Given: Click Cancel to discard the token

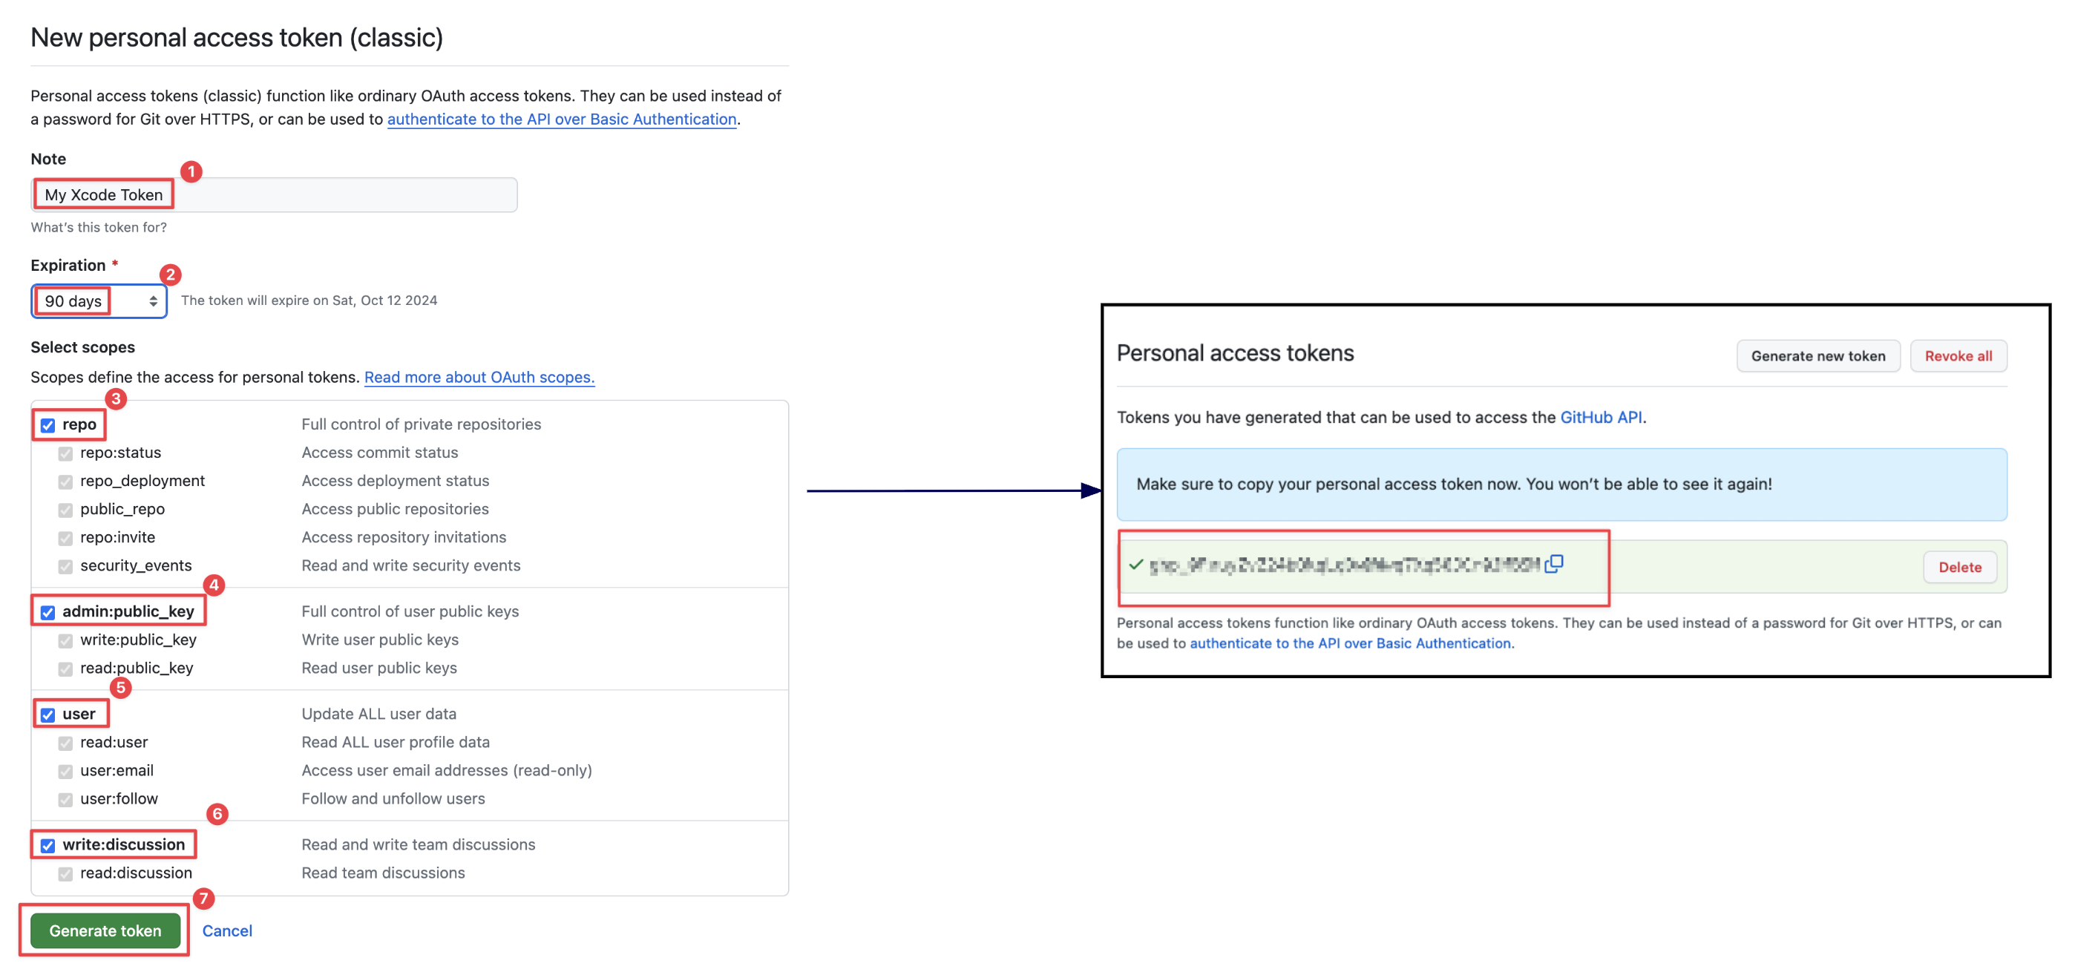Looking at the screenshot, I should tap(226, 930).
